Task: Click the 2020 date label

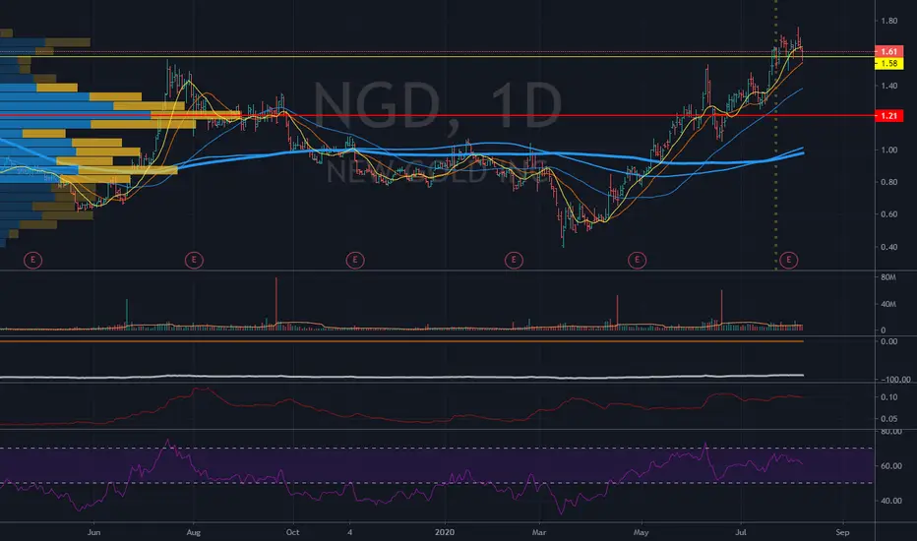Action: [x=445, y=532]
